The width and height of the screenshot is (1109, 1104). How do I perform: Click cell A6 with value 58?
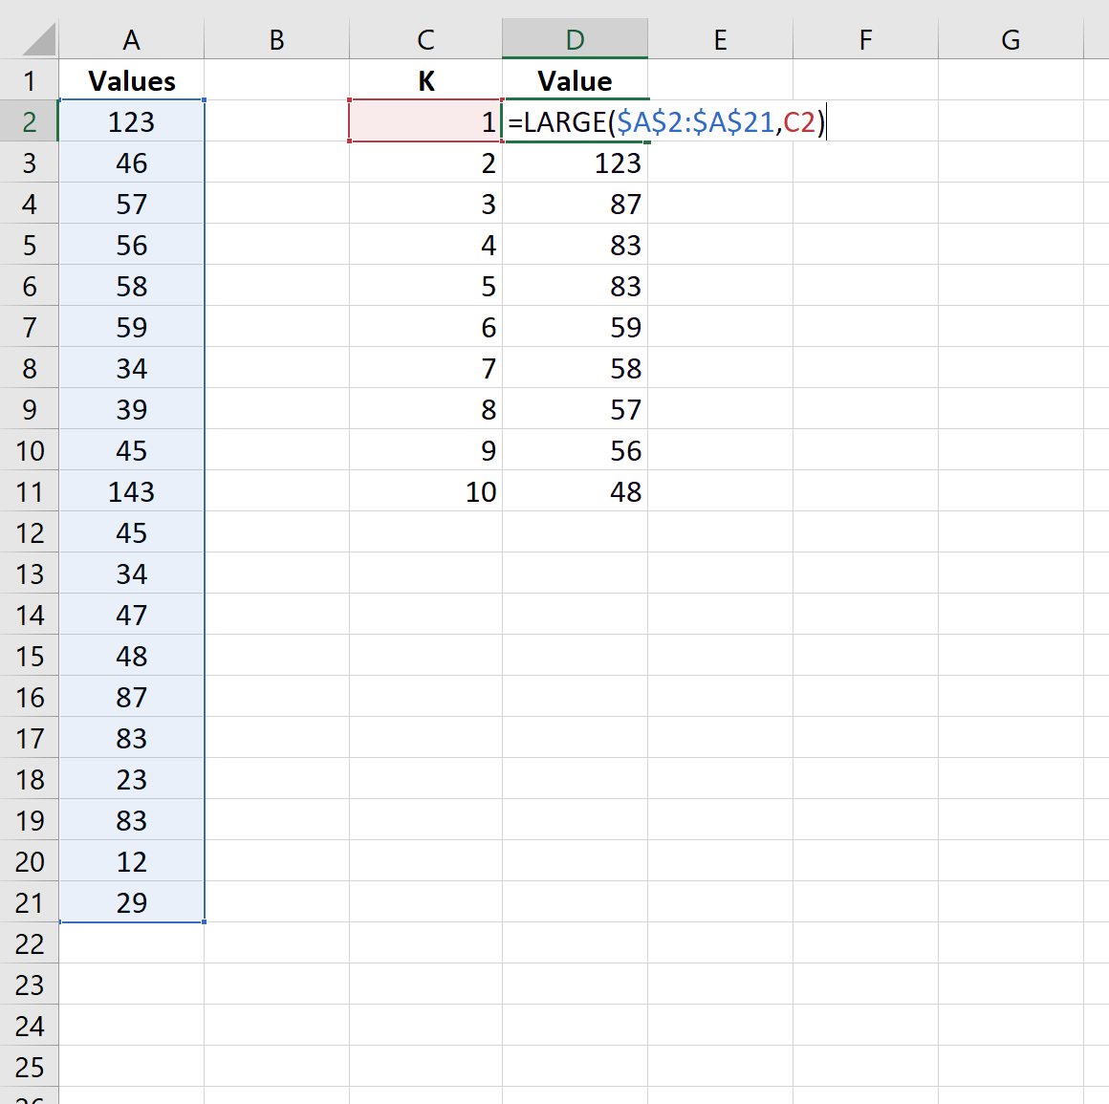(132, 285)
